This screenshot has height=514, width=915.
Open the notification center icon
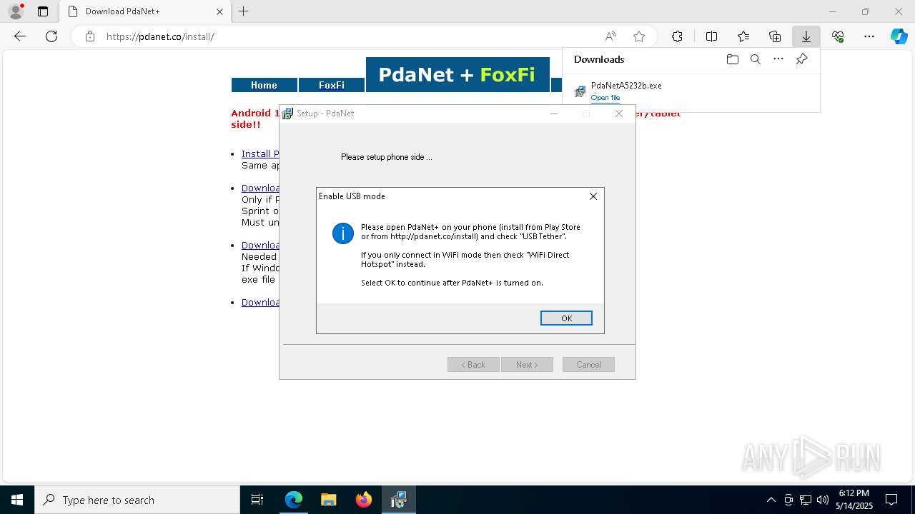[892, 500]
